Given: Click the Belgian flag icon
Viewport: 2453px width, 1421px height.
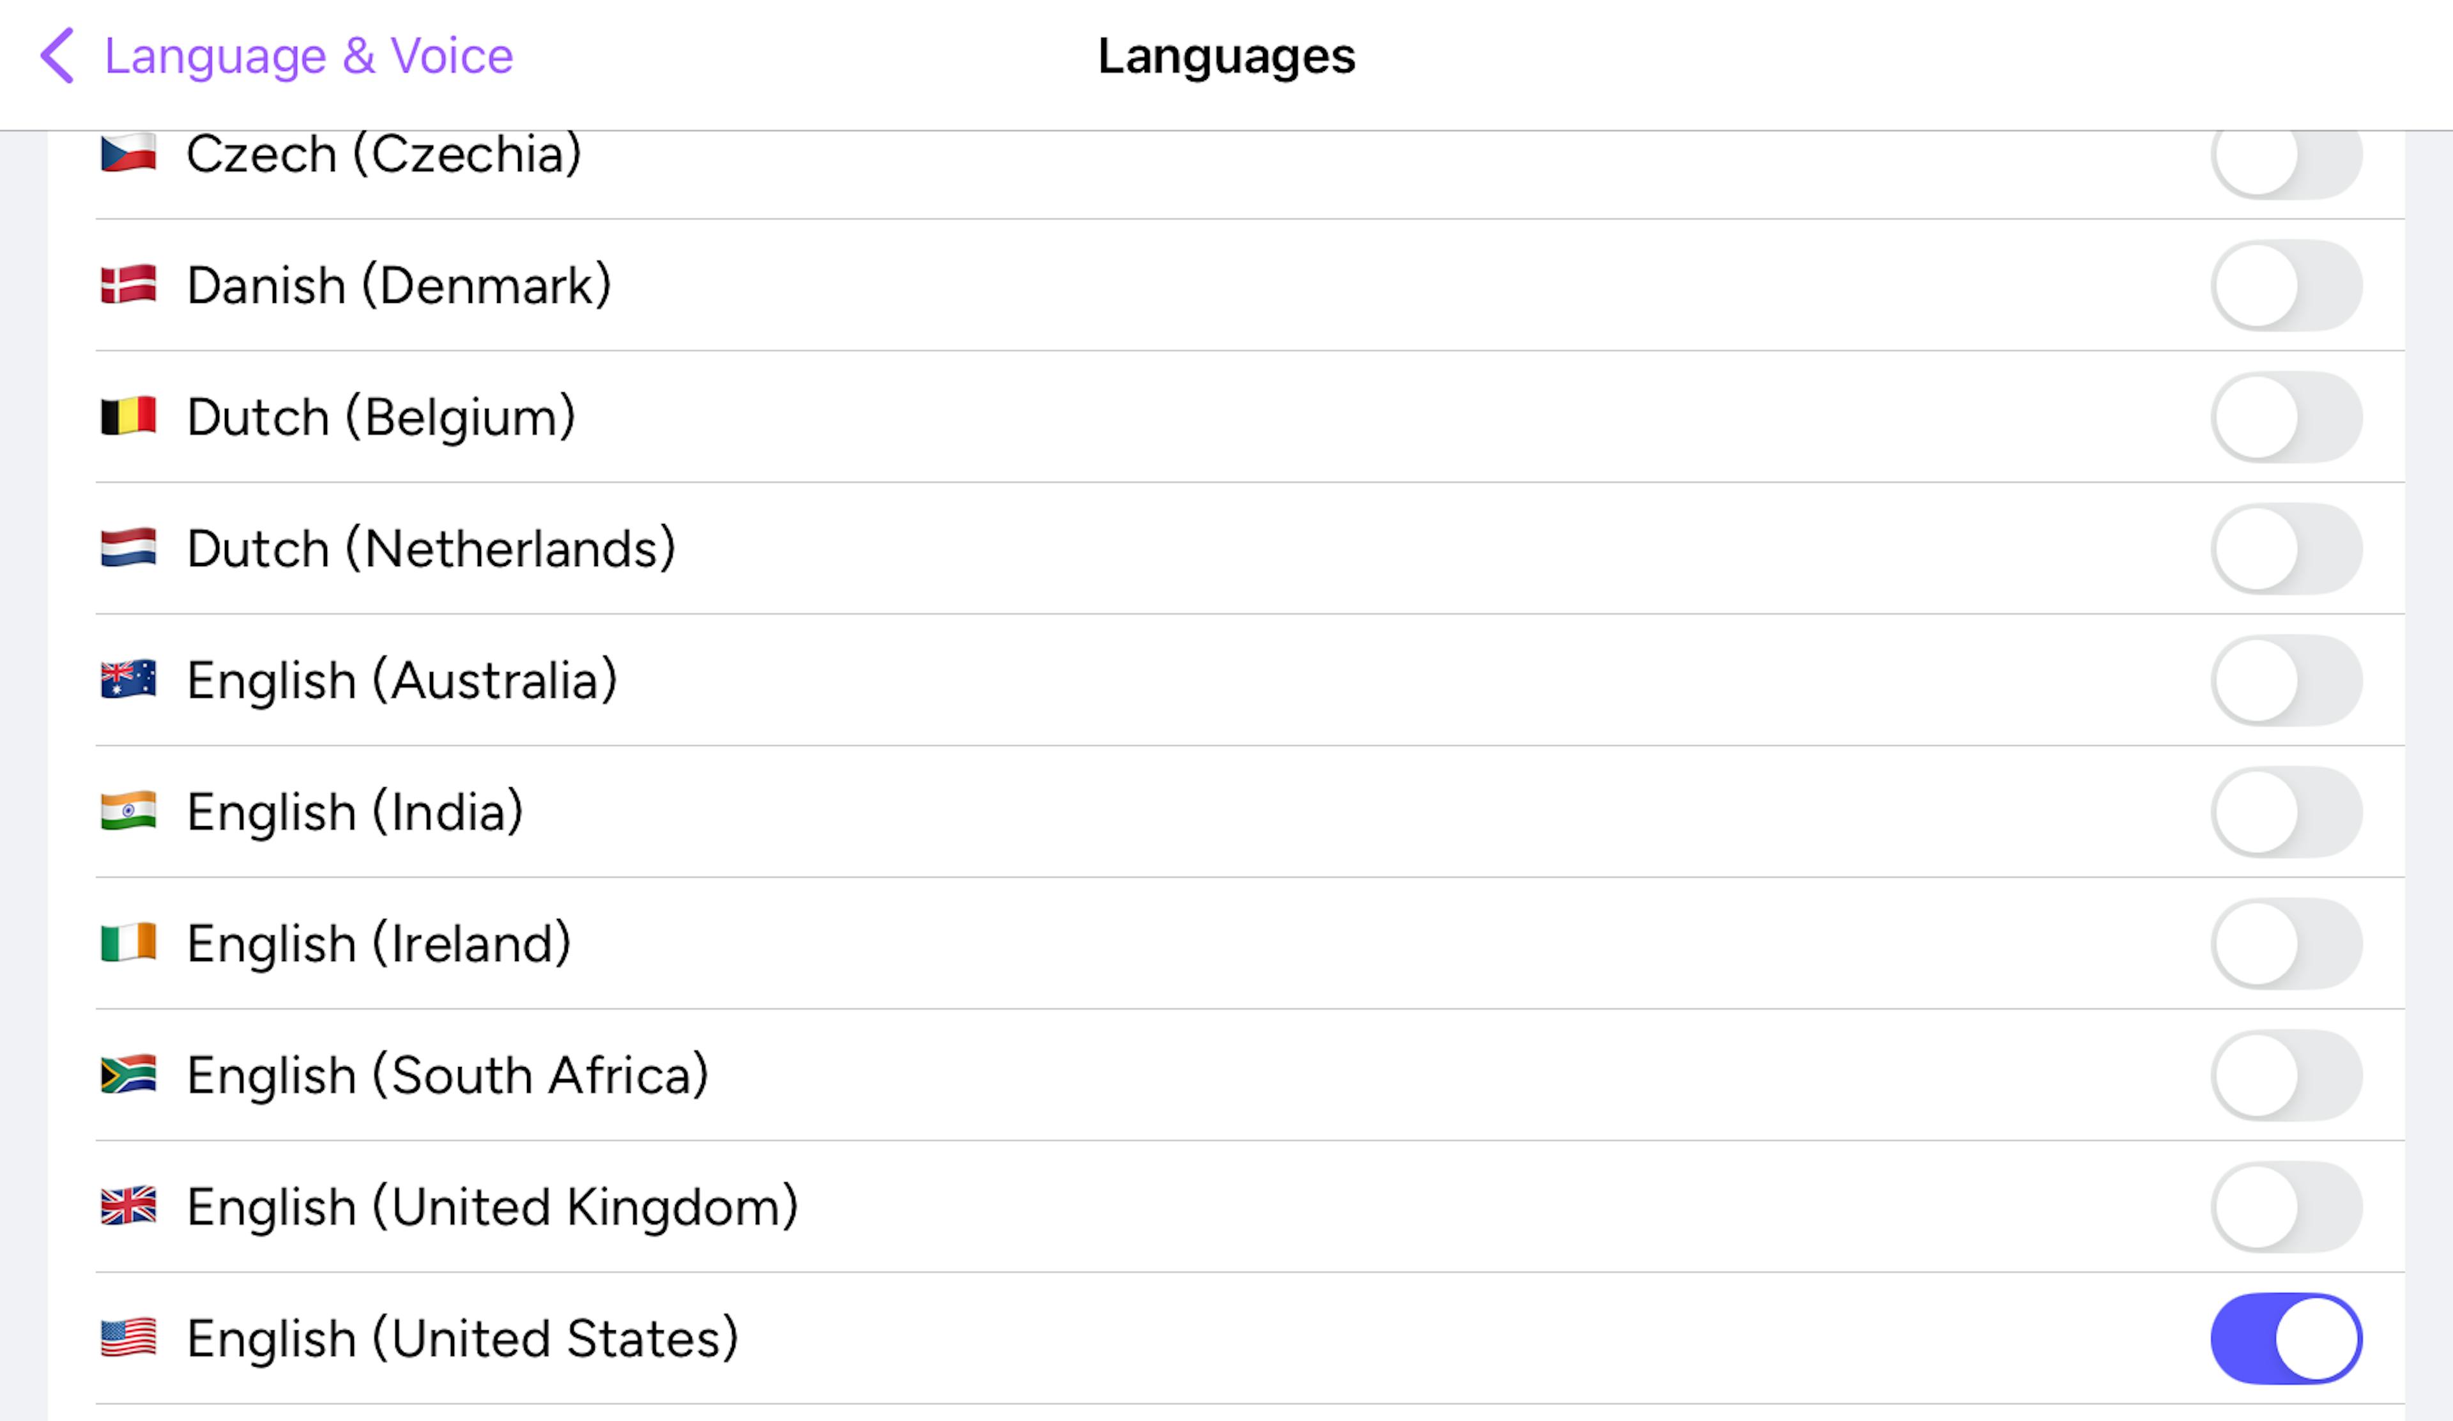Looking at the screenshot, I should pyautogui.click(x=128, y=417).
